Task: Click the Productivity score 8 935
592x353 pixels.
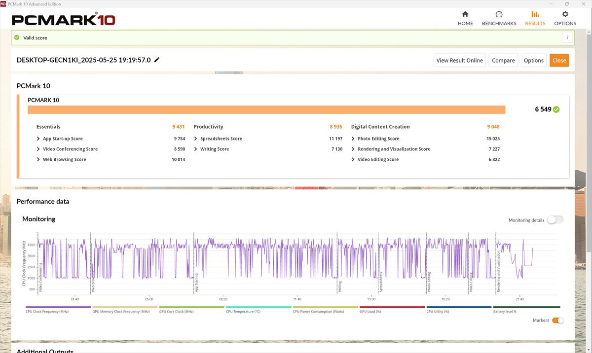Action: 336,127
